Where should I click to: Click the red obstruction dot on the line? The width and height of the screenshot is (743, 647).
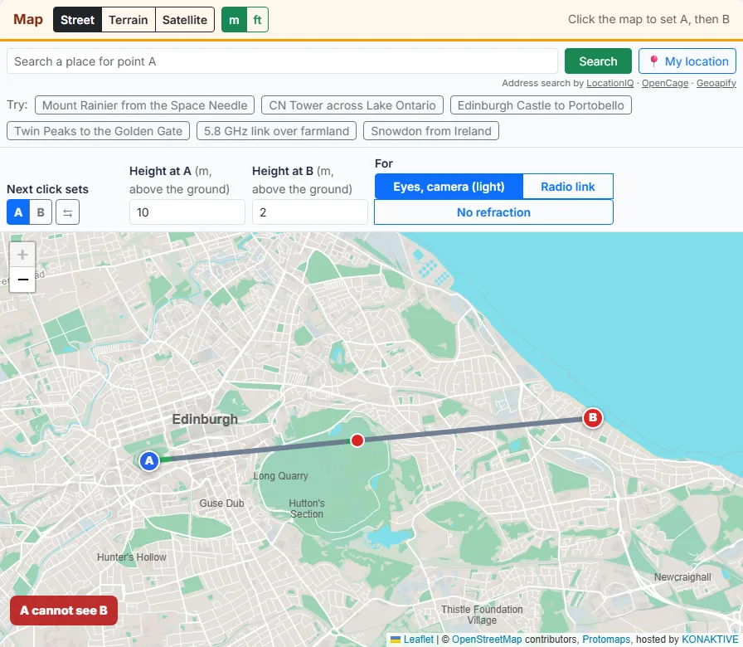point(357,440)
